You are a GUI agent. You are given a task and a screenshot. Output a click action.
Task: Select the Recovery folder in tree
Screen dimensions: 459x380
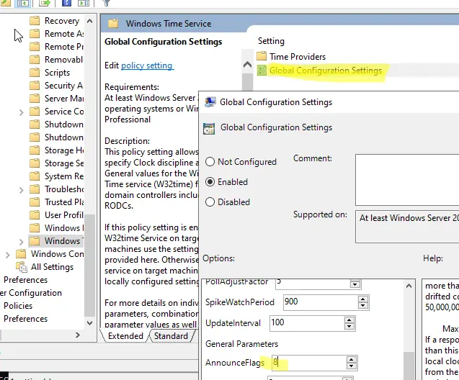pos(61,21)
